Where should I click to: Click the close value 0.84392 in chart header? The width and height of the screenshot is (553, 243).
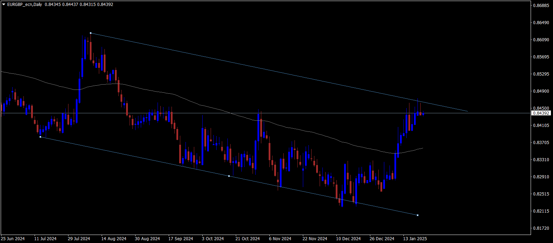[x=105, y=5]
